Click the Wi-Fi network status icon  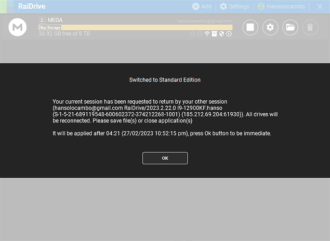click(x=207, y=34)
